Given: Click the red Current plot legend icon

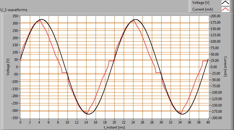Looking at the screenshot, I should (225, 9).
